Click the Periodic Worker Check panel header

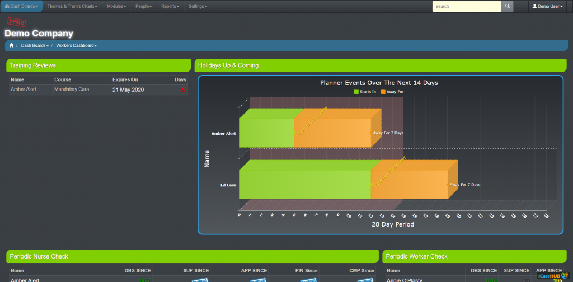click(x=475, y=256)
